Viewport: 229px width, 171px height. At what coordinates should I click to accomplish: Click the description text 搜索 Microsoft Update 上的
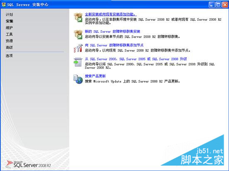pyautogui.click(x=107, y=81)
